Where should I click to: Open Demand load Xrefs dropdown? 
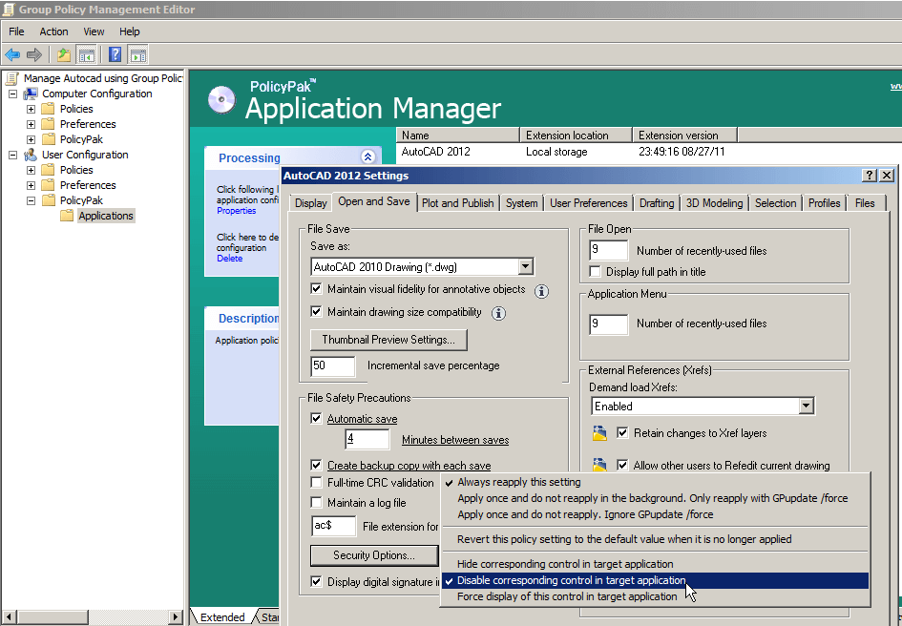tap(806, 407)
